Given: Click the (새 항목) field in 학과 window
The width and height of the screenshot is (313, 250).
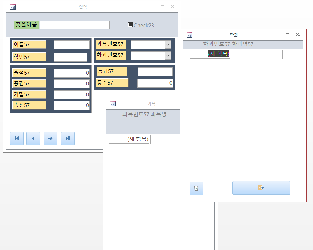Looking at the screenshot, I should 209,54.
